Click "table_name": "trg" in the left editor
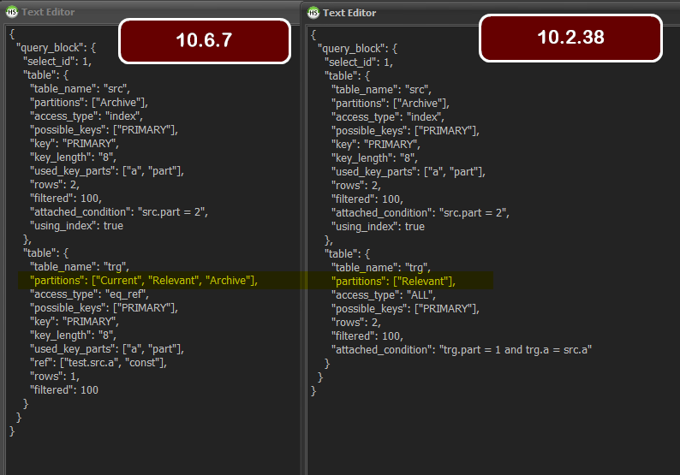Screen dimensions: 680x475 click(x=79, y=267)
